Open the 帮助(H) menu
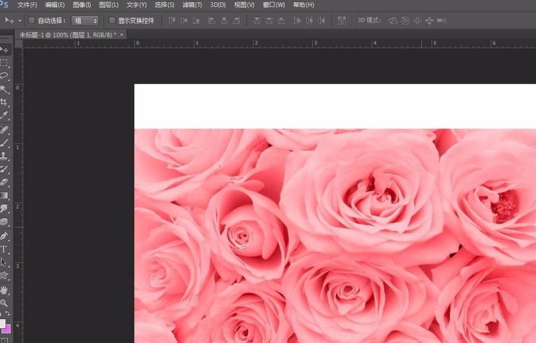Image resolution: width=536 pixels, height=343 pixels. pyautogui.click(x=304, y=5)
